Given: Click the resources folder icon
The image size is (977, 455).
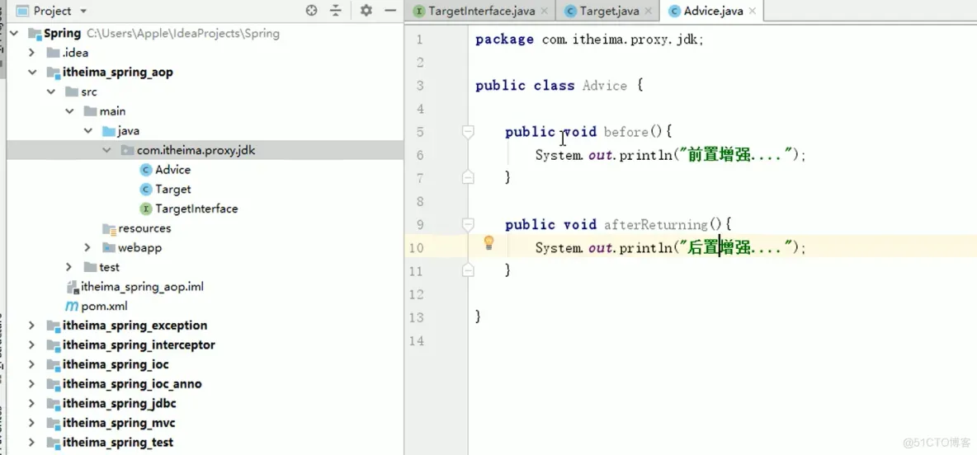Looking at the screenshot, I should coord(109,228).
